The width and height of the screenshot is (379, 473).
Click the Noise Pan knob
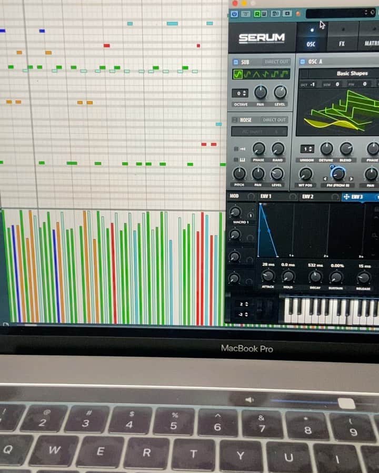tap(258, 173)
